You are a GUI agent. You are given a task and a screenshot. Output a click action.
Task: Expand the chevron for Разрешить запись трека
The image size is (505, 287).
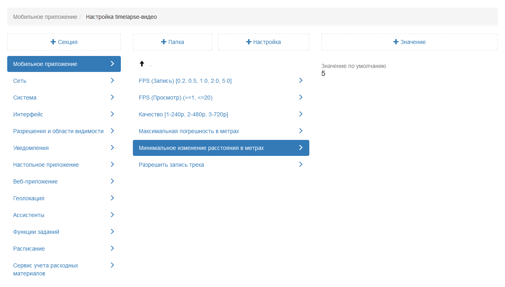(x=301, y=164)
